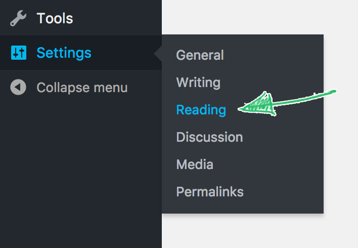Open General settings page
The width and height of the screenshot is (358, 248).
pyautogui.click(x=200, y=55)
